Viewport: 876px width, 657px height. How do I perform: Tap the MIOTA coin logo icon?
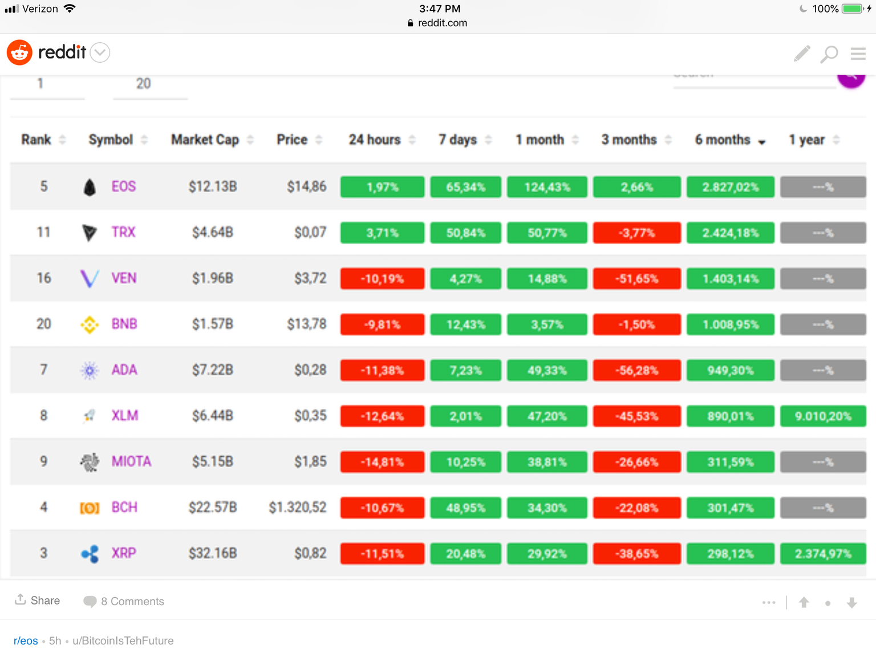90,462
